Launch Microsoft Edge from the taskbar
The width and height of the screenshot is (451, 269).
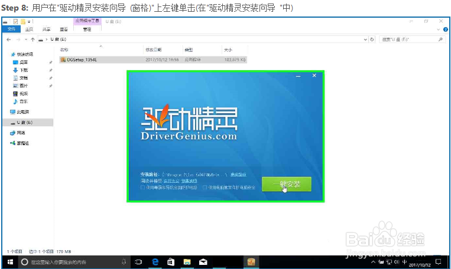point(155,262)
